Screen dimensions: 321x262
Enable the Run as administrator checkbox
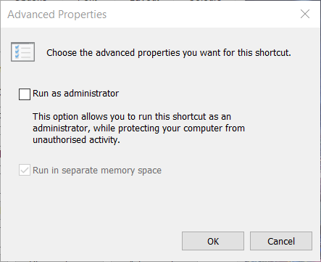point(25,94)
